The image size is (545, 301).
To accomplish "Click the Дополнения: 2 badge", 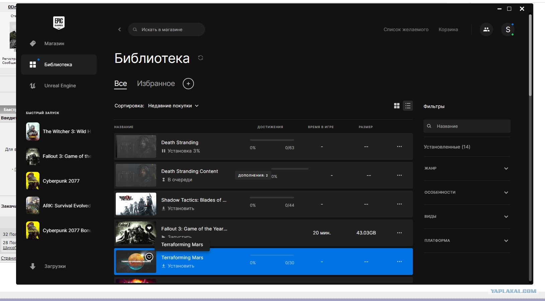I will click(253, 175).
